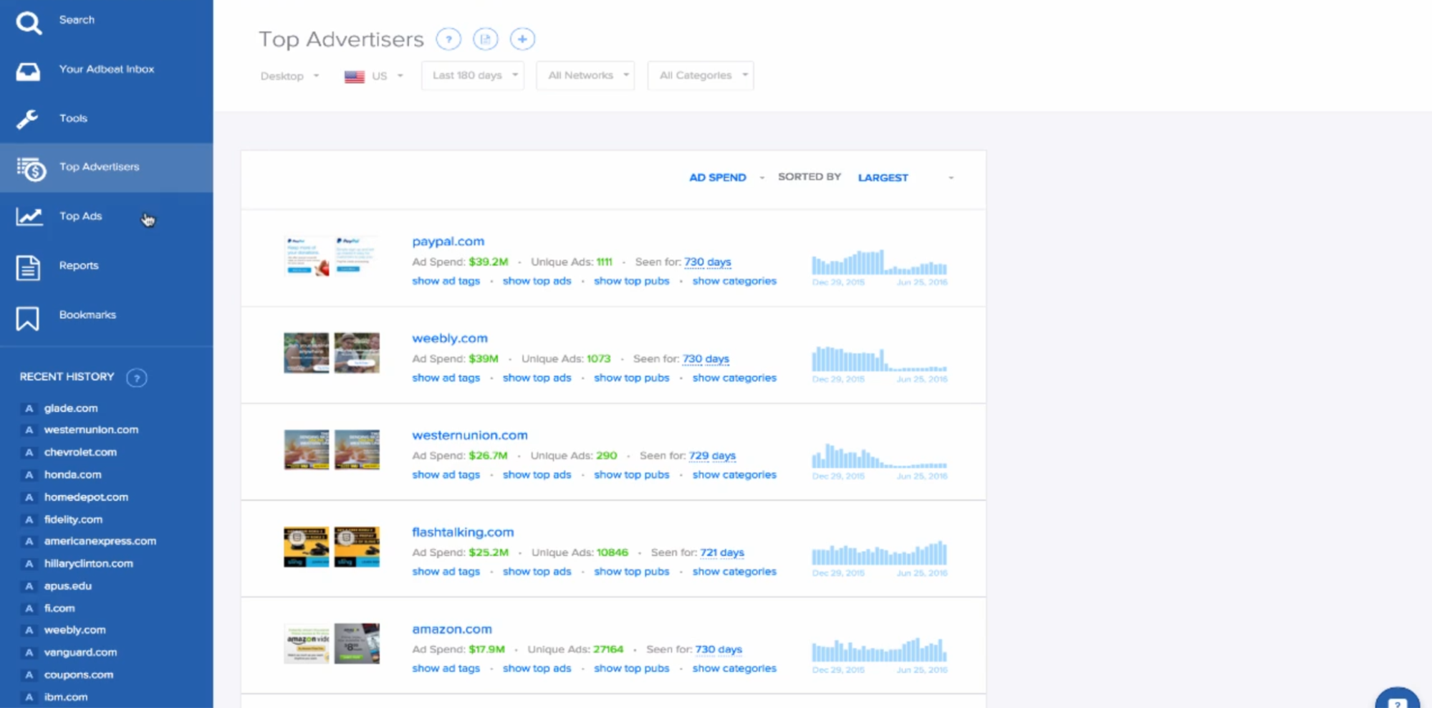Click the US flag icon

354,76
